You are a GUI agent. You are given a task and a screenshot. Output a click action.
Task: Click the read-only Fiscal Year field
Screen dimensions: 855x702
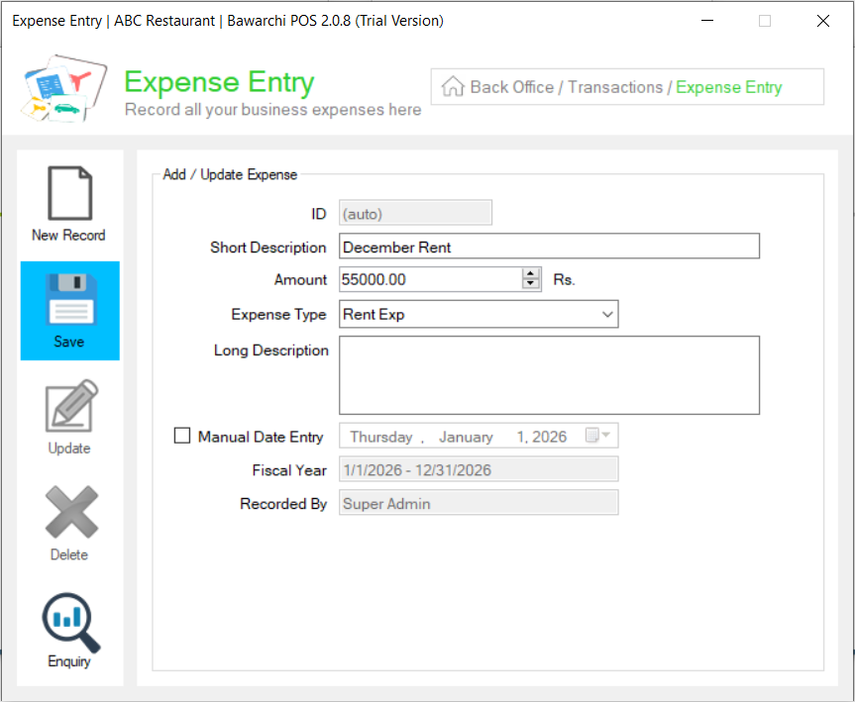point(479,468)
